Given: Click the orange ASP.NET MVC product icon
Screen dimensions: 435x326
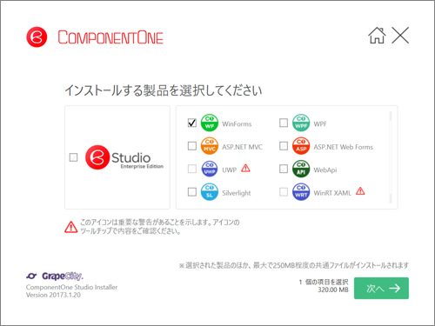Looking at the screenshot, I should pyautogui.click(x=210, y=146).
